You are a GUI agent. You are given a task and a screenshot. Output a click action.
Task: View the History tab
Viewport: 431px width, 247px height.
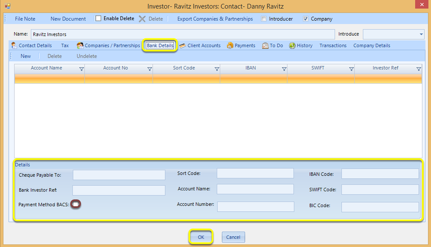tap(301, 45)
